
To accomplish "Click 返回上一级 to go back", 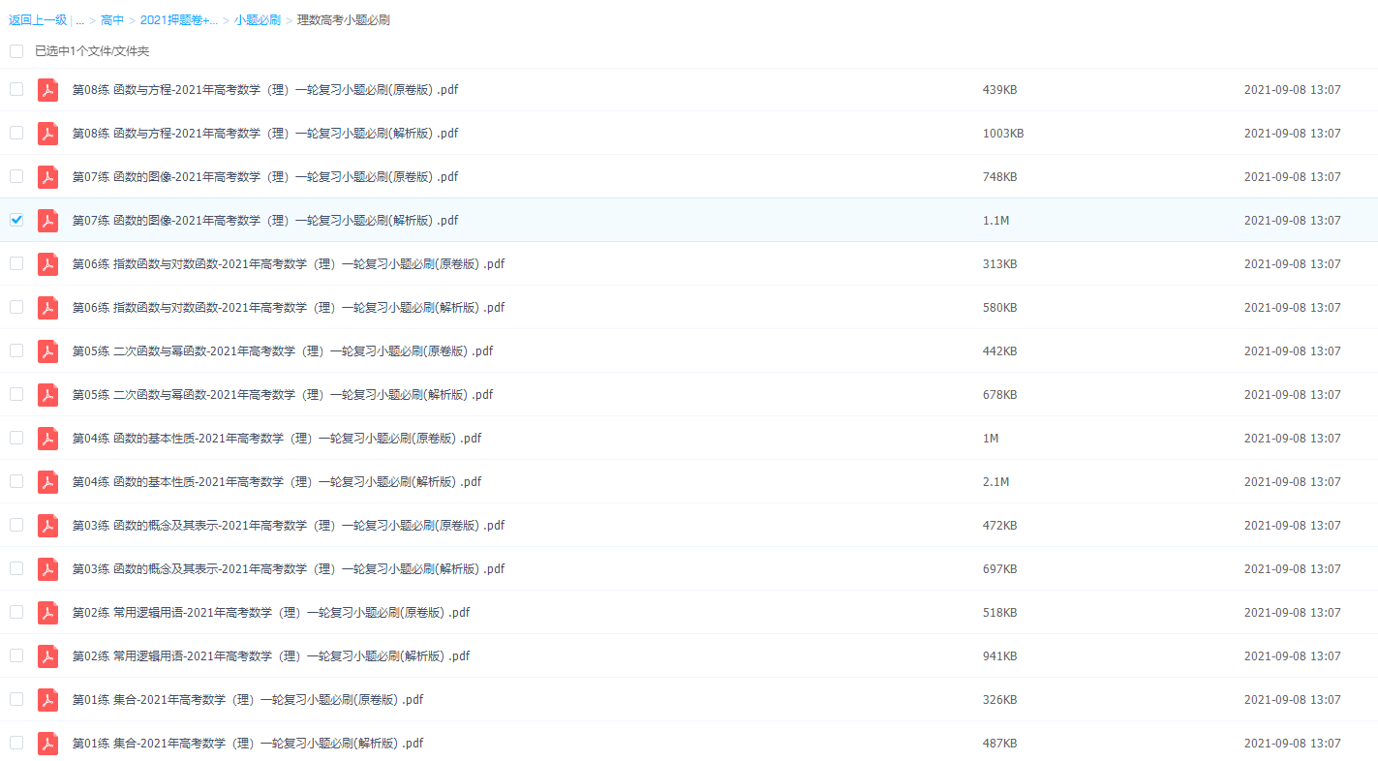I will pos(38,20).
